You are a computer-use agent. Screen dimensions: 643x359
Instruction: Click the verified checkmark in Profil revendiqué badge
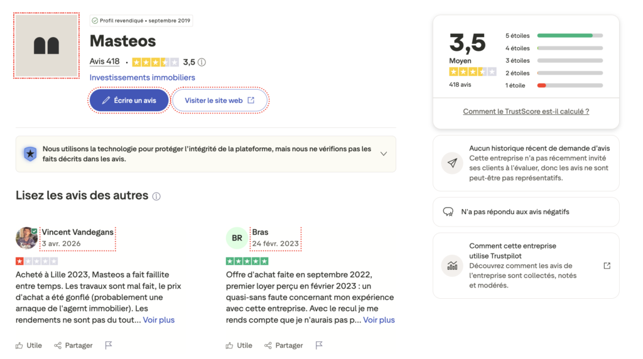(x=95, y=21)
